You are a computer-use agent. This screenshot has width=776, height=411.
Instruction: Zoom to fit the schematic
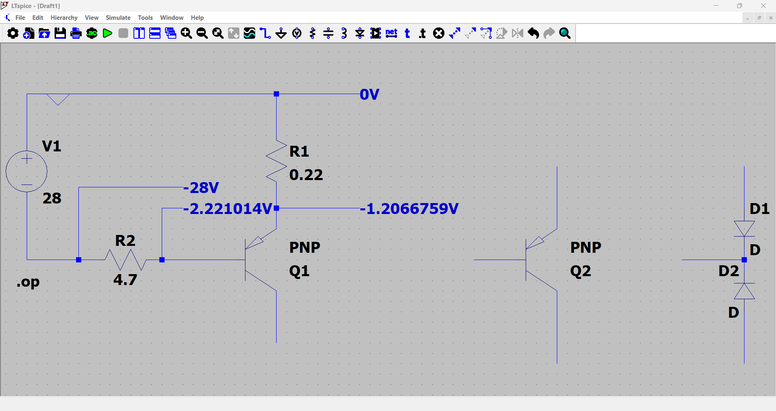[x=218, y=33]
